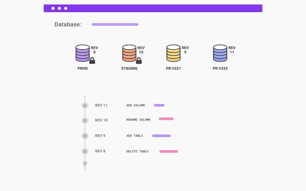Click the pink bar beside DELETE TABLE
The width and height of the screenshot is (306, 191).
(x=169, y=152)
